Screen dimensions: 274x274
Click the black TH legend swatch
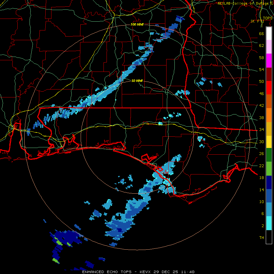pyautogui.click(x=269, y=237)
